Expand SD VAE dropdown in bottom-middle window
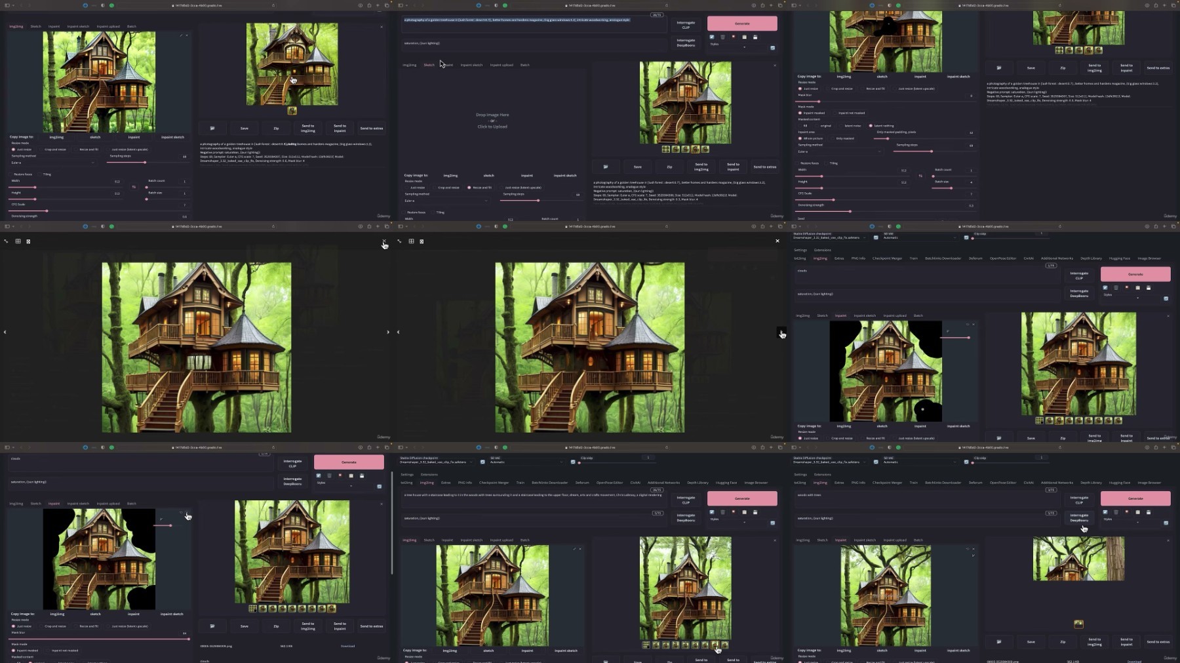Screen dimensions: 1180x663 coord(526,462)
